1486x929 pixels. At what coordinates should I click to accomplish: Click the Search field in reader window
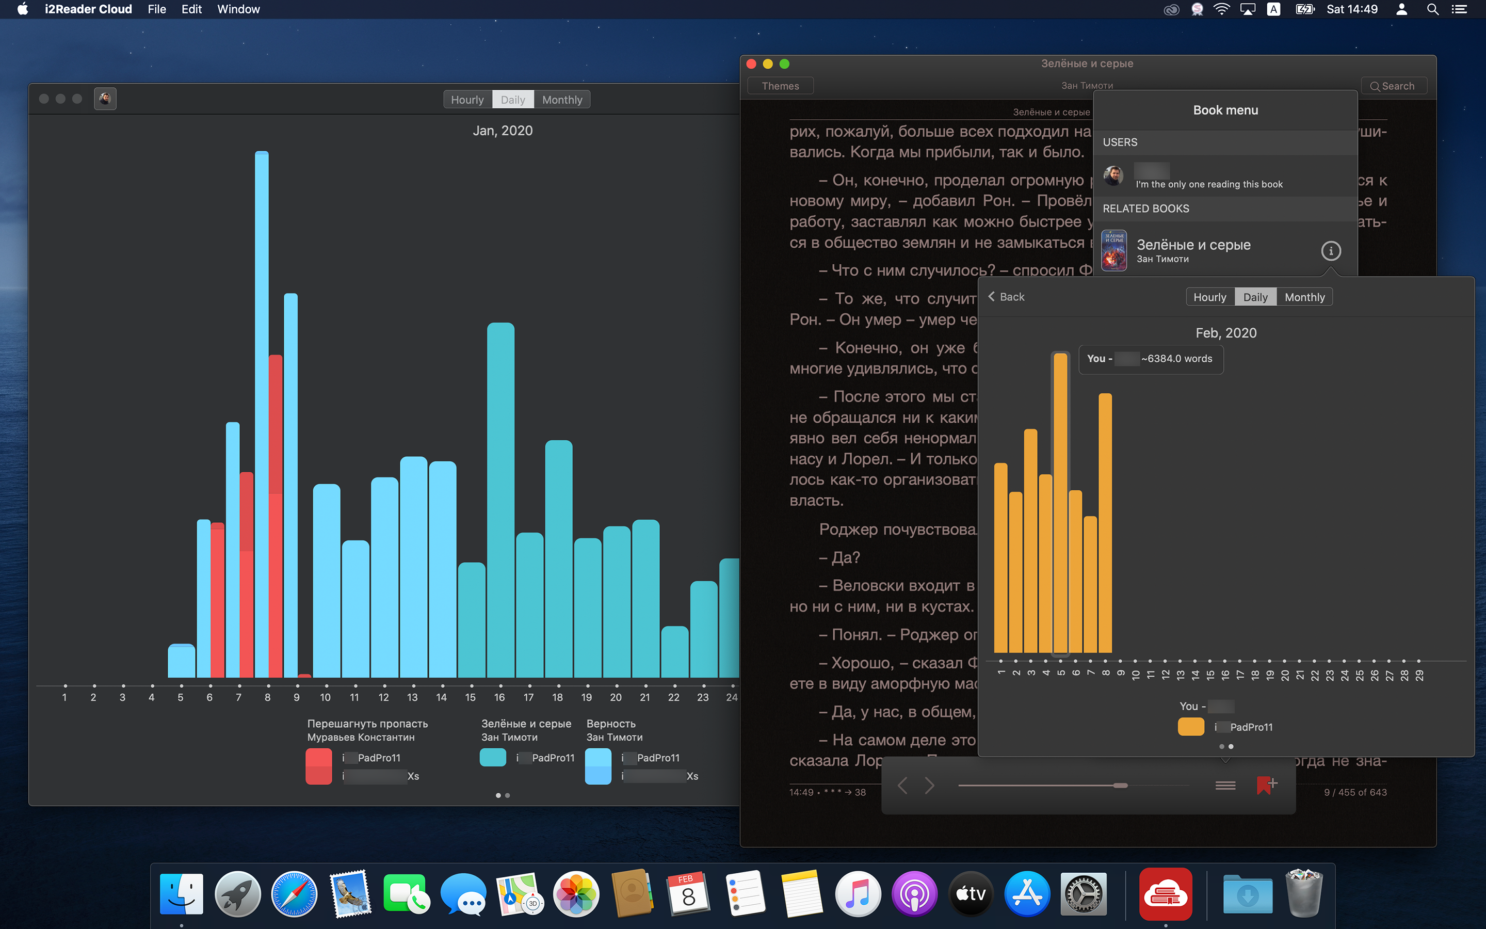1393,86
